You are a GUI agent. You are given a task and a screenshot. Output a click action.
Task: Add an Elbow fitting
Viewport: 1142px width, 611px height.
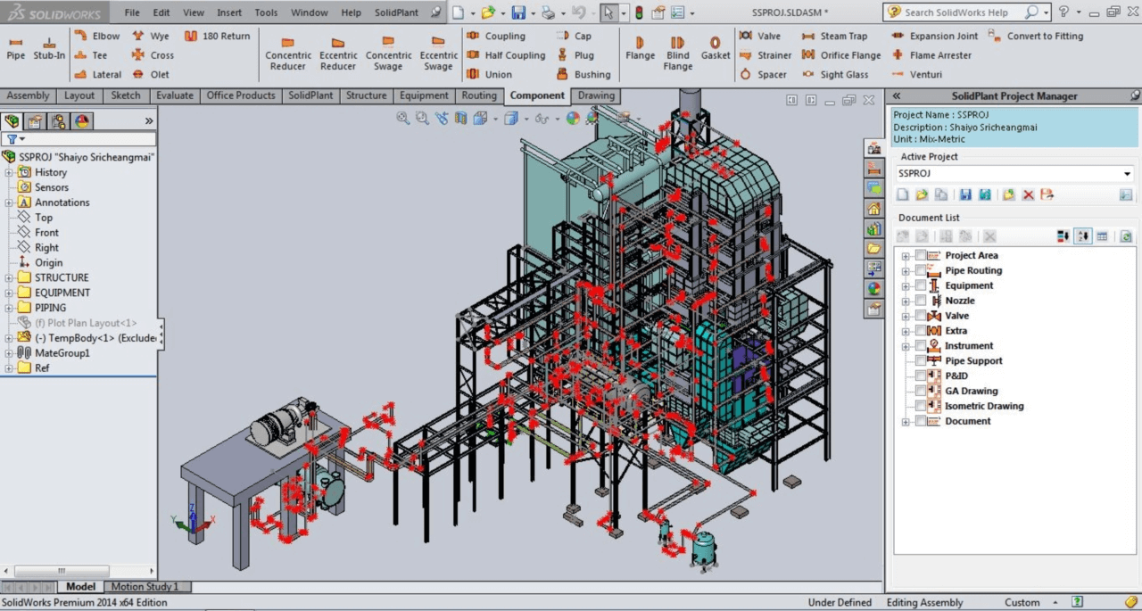tap(97, 36)
